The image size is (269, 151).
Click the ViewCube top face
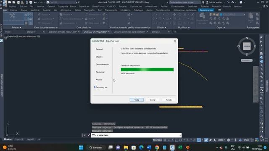(x=247, y=46)
